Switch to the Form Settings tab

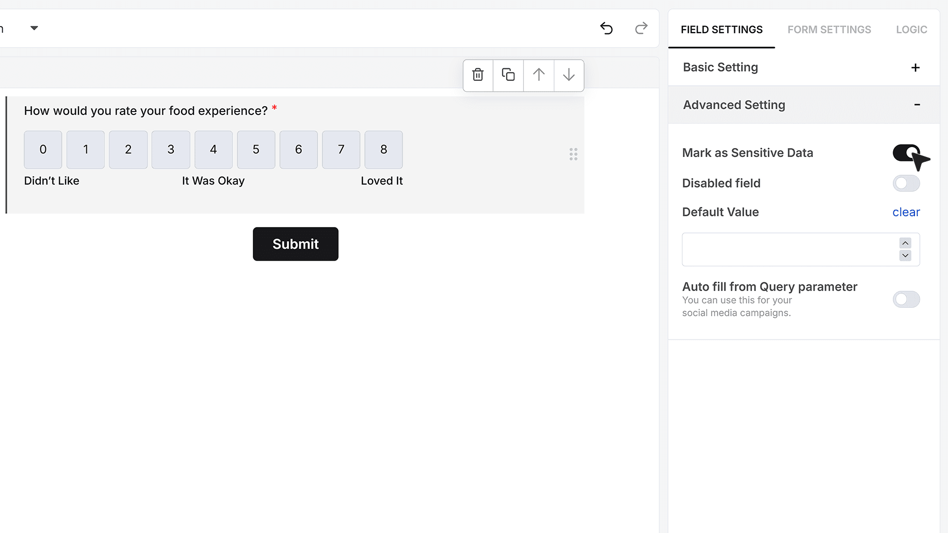(829, 30)
